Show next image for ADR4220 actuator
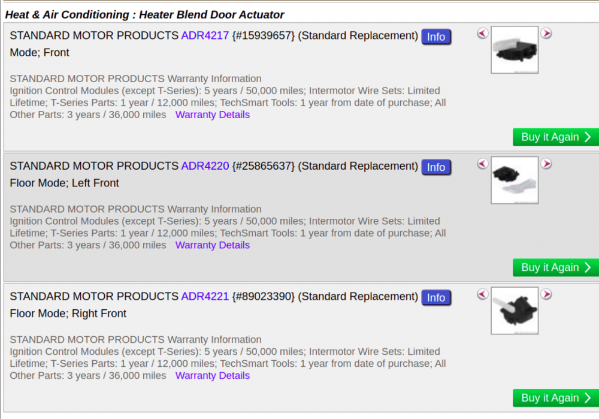The height and width of the screenshot is (419, 599). click(x=546, y=164)
